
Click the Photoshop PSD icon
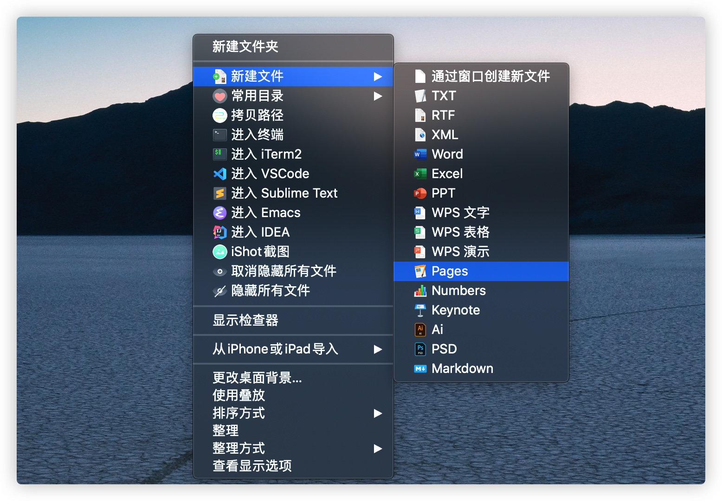[420, 349]
